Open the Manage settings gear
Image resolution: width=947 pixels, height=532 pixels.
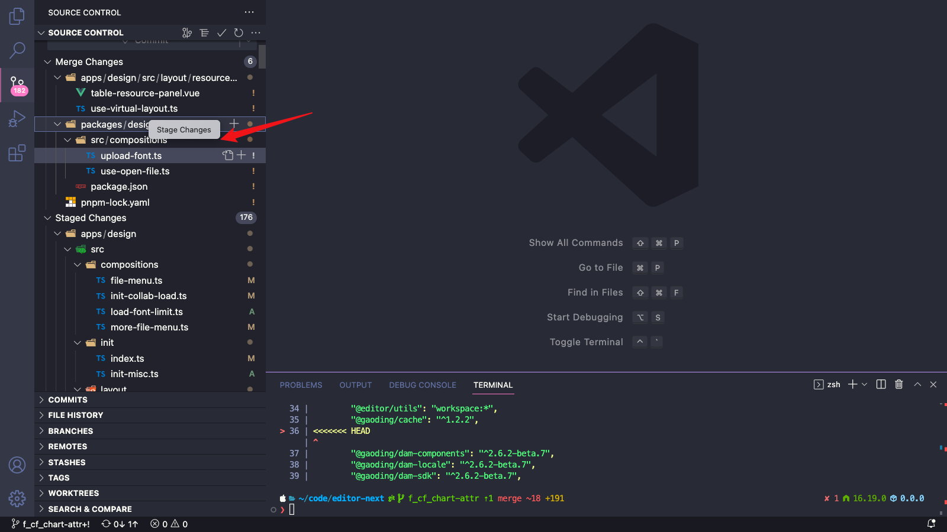click(17, 499)
